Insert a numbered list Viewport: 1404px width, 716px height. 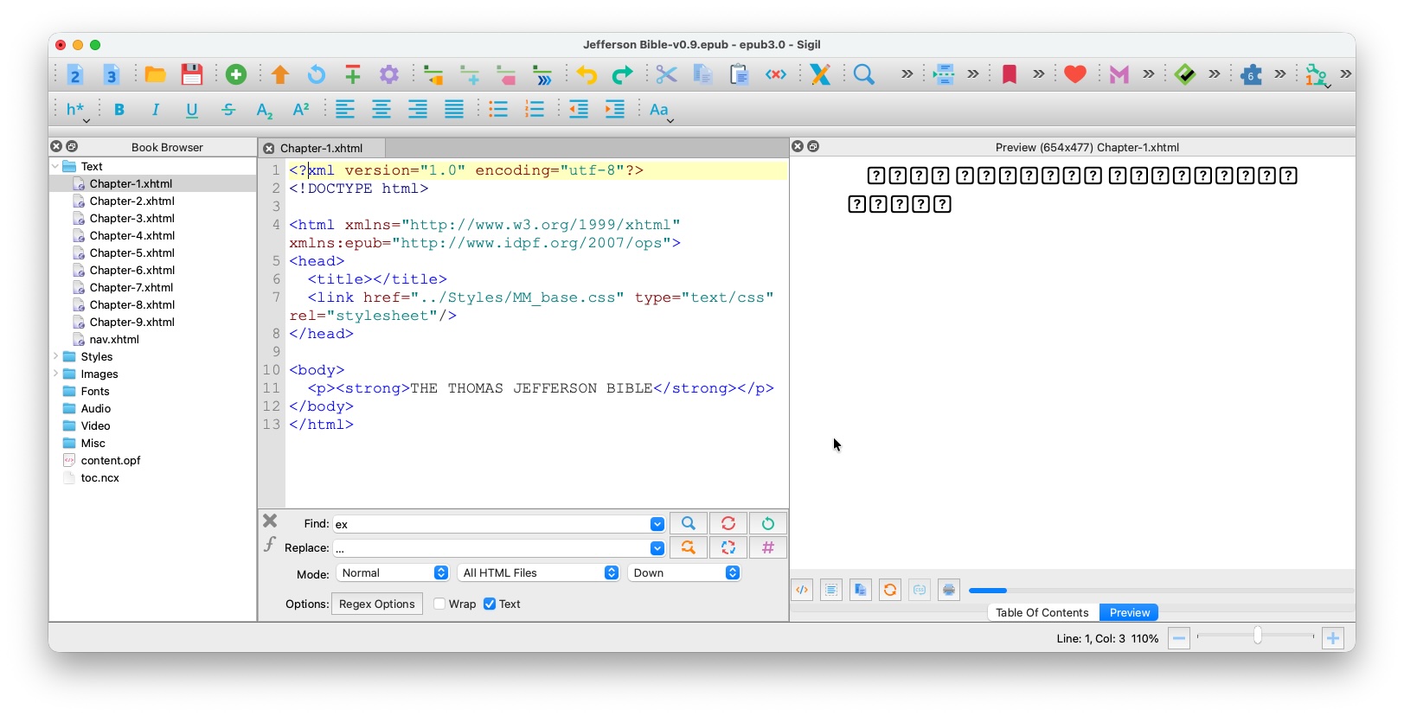(x=535, y=110)
